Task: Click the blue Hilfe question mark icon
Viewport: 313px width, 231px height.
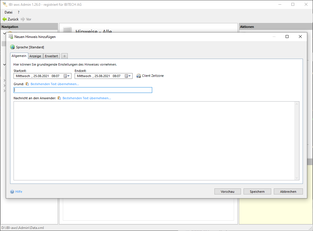Action: [12, 192]
